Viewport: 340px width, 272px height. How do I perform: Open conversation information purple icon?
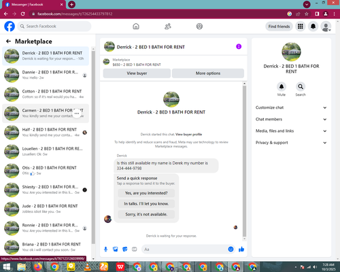[x=239, y=46]
